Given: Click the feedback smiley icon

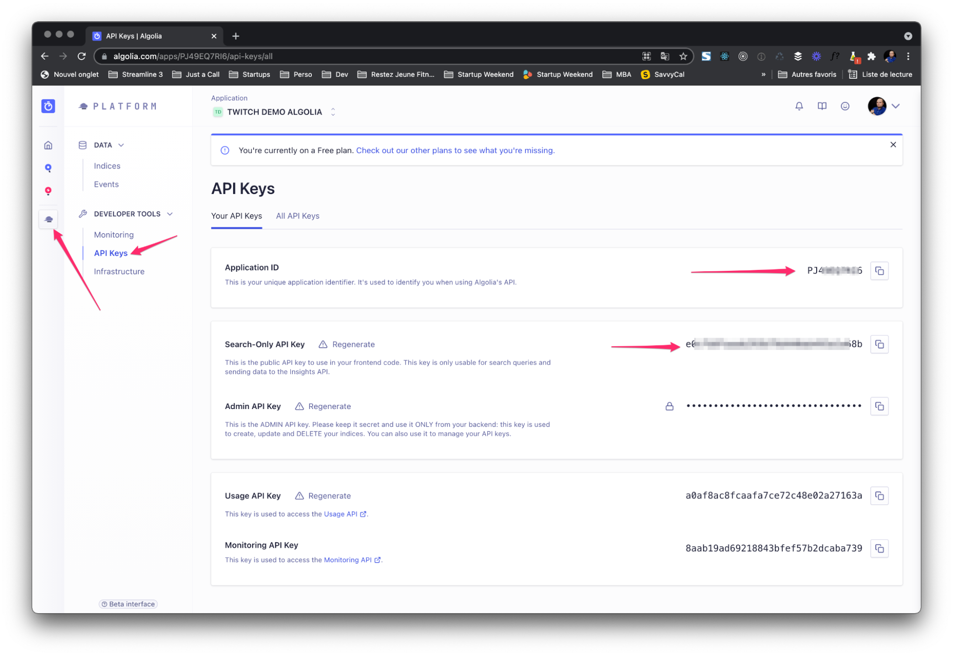Looking at the screenshot, I should pyautogui.click(x=845, y=106).
